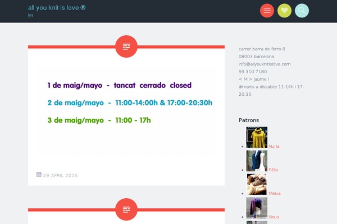Click the email info@allyouknitislove.com
Image resolution: width=337 pixels, height=224 pixels.
click(x=265, y=64)
